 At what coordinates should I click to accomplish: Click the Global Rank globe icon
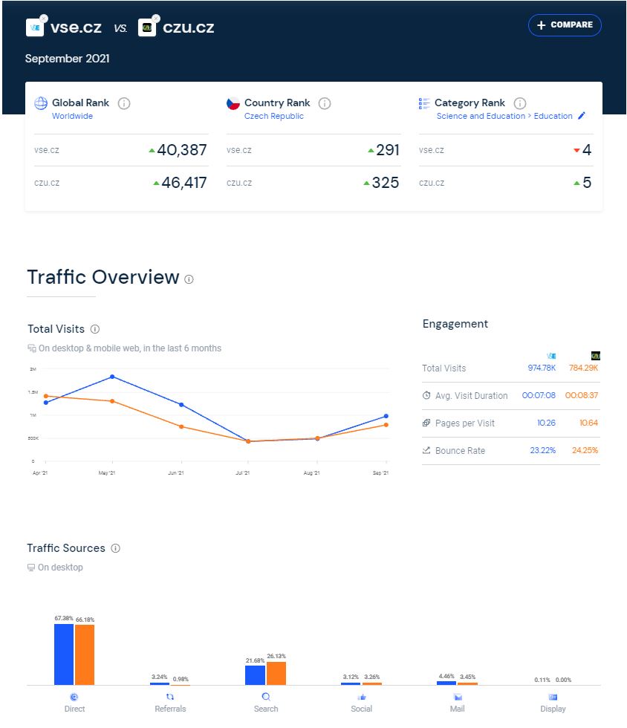pyautogui.click(x=41, y=103)
